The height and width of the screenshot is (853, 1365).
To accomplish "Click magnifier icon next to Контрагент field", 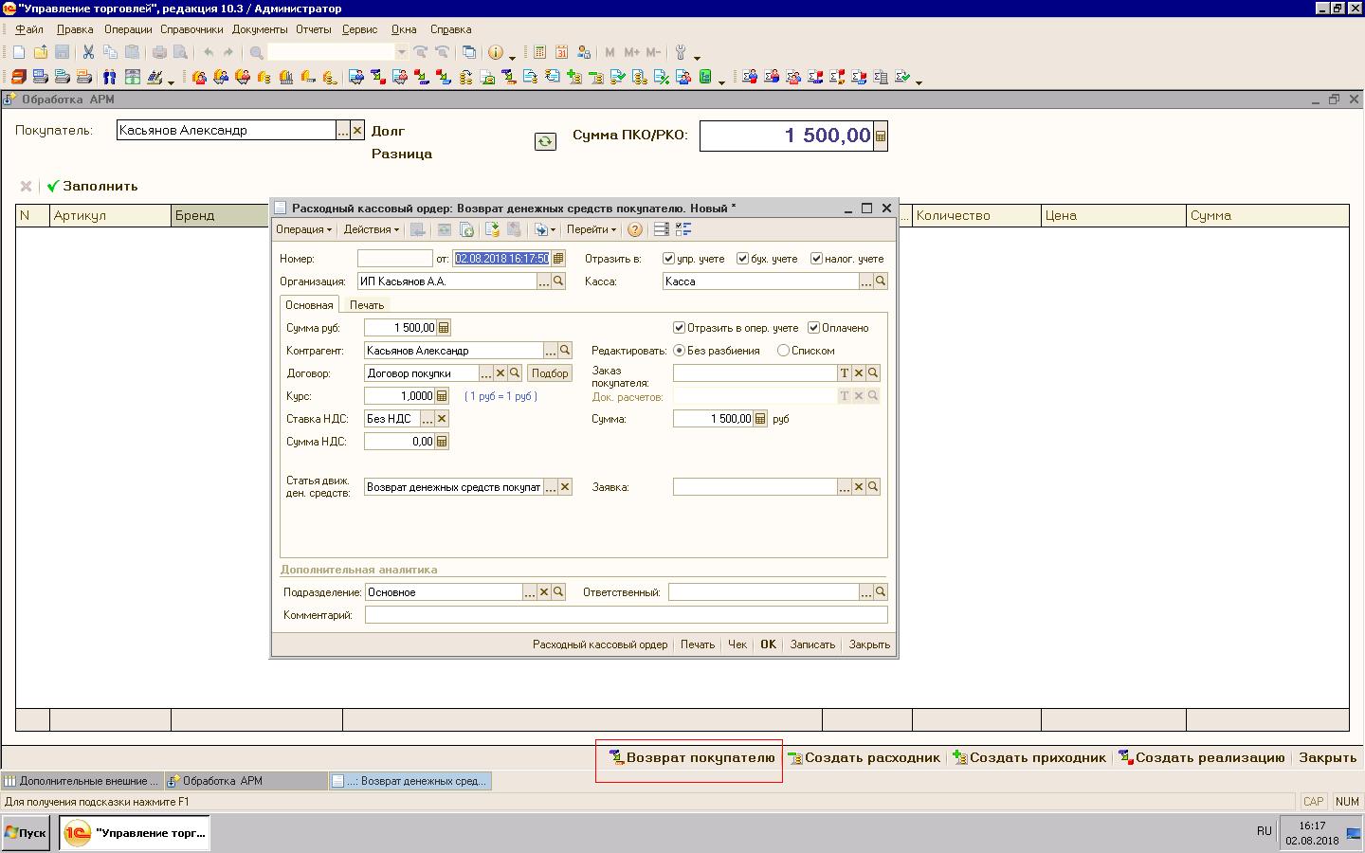I will (565, 351).
